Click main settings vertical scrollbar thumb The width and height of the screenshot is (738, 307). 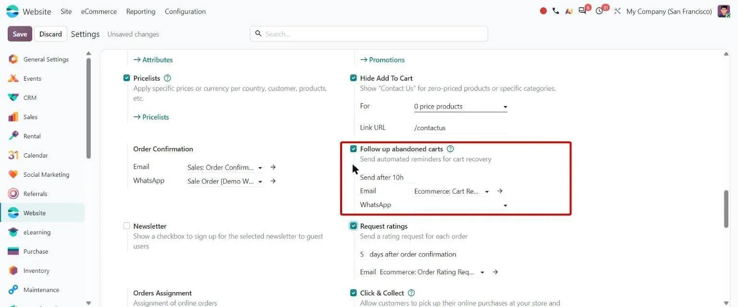[x=726, y=209]
